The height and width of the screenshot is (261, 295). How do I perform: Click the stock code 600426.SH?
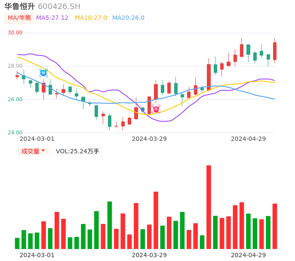coord(59,6)
